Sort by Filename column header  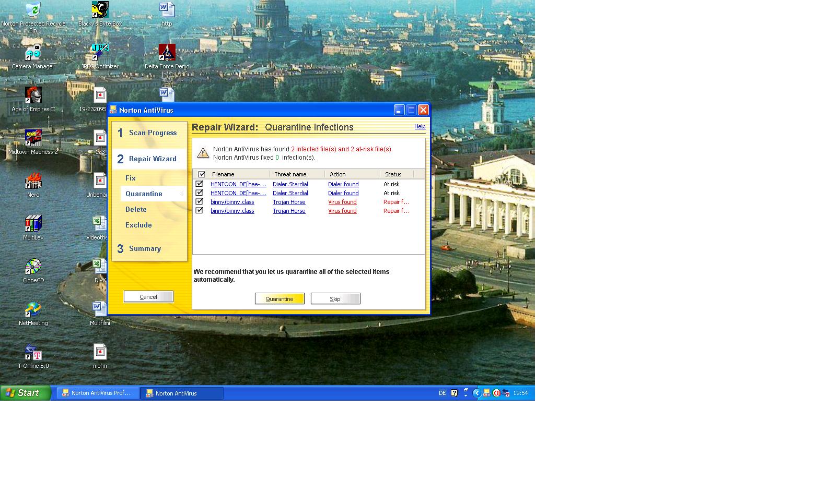click(238, 174)
